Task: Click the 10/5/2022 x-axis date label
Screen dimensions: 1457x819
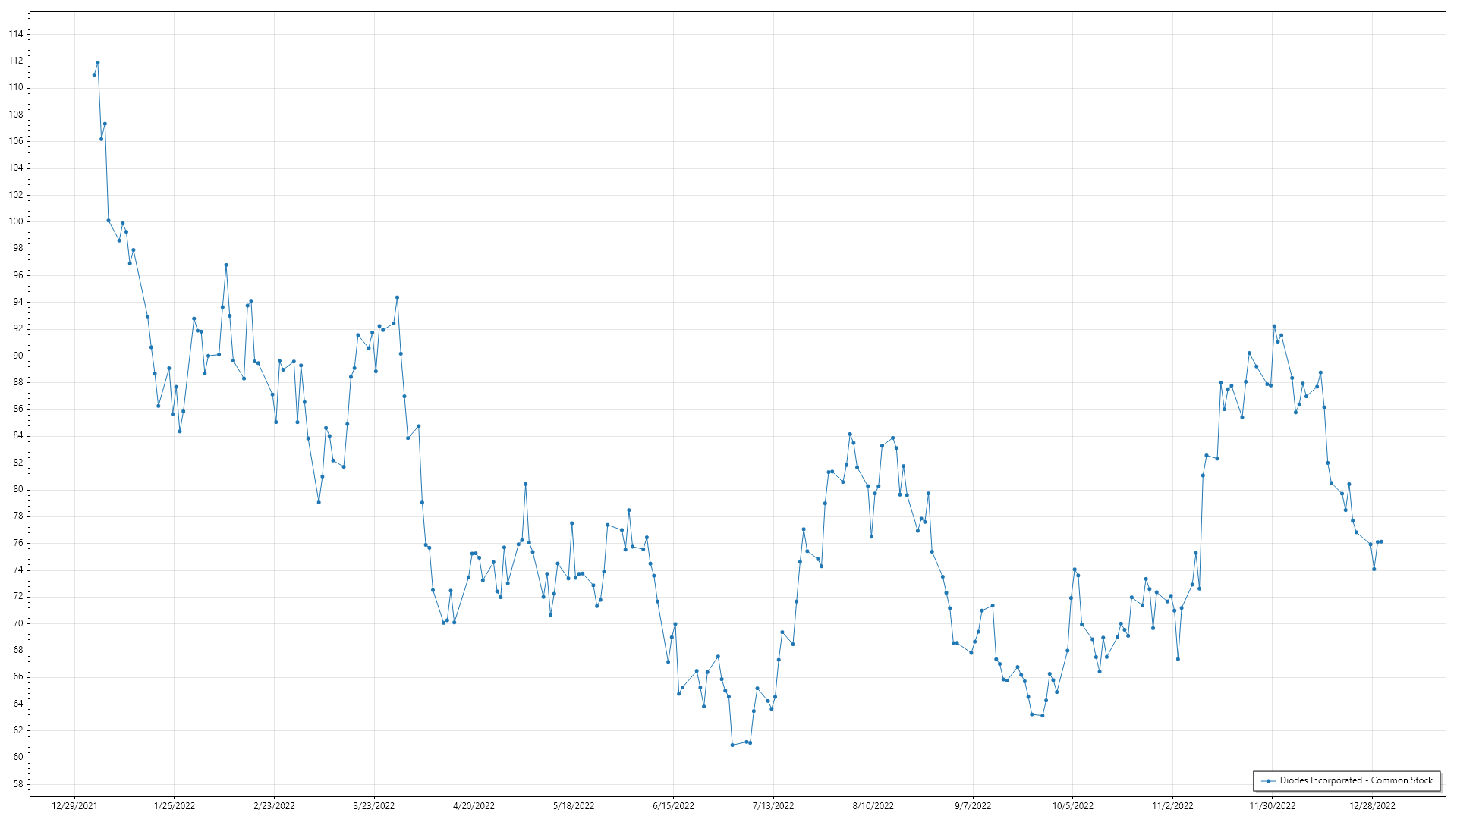Action: coord(1072,805)
